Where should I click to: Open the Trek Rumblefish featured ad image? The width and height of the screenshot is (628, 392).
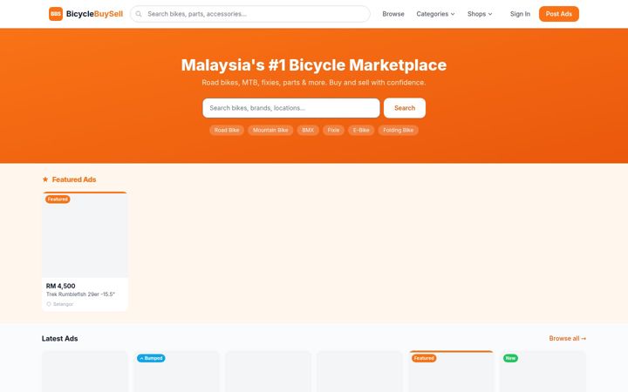85,235
